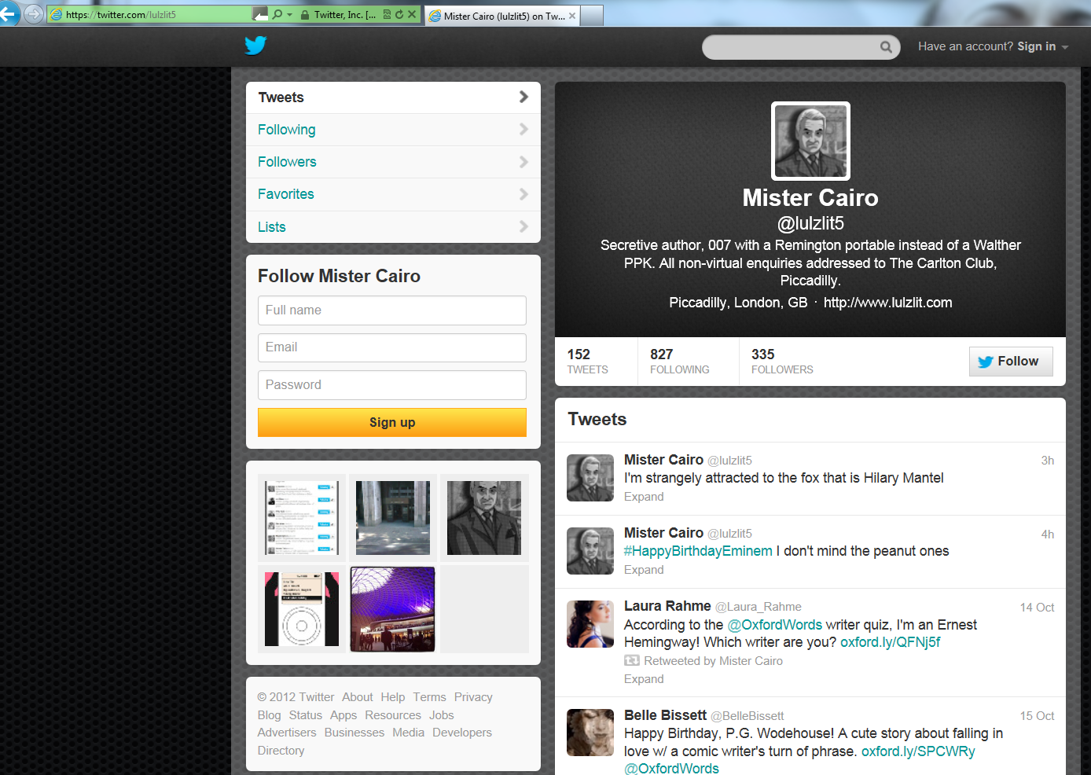Screen dimensions: 1091x775
Task: Follow Mister Cairo with Follow button
Action: click(1011, 362)
